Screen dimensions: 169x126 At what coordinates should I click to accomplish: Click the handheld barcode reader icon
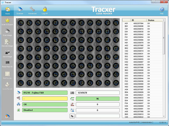(18, 98)
